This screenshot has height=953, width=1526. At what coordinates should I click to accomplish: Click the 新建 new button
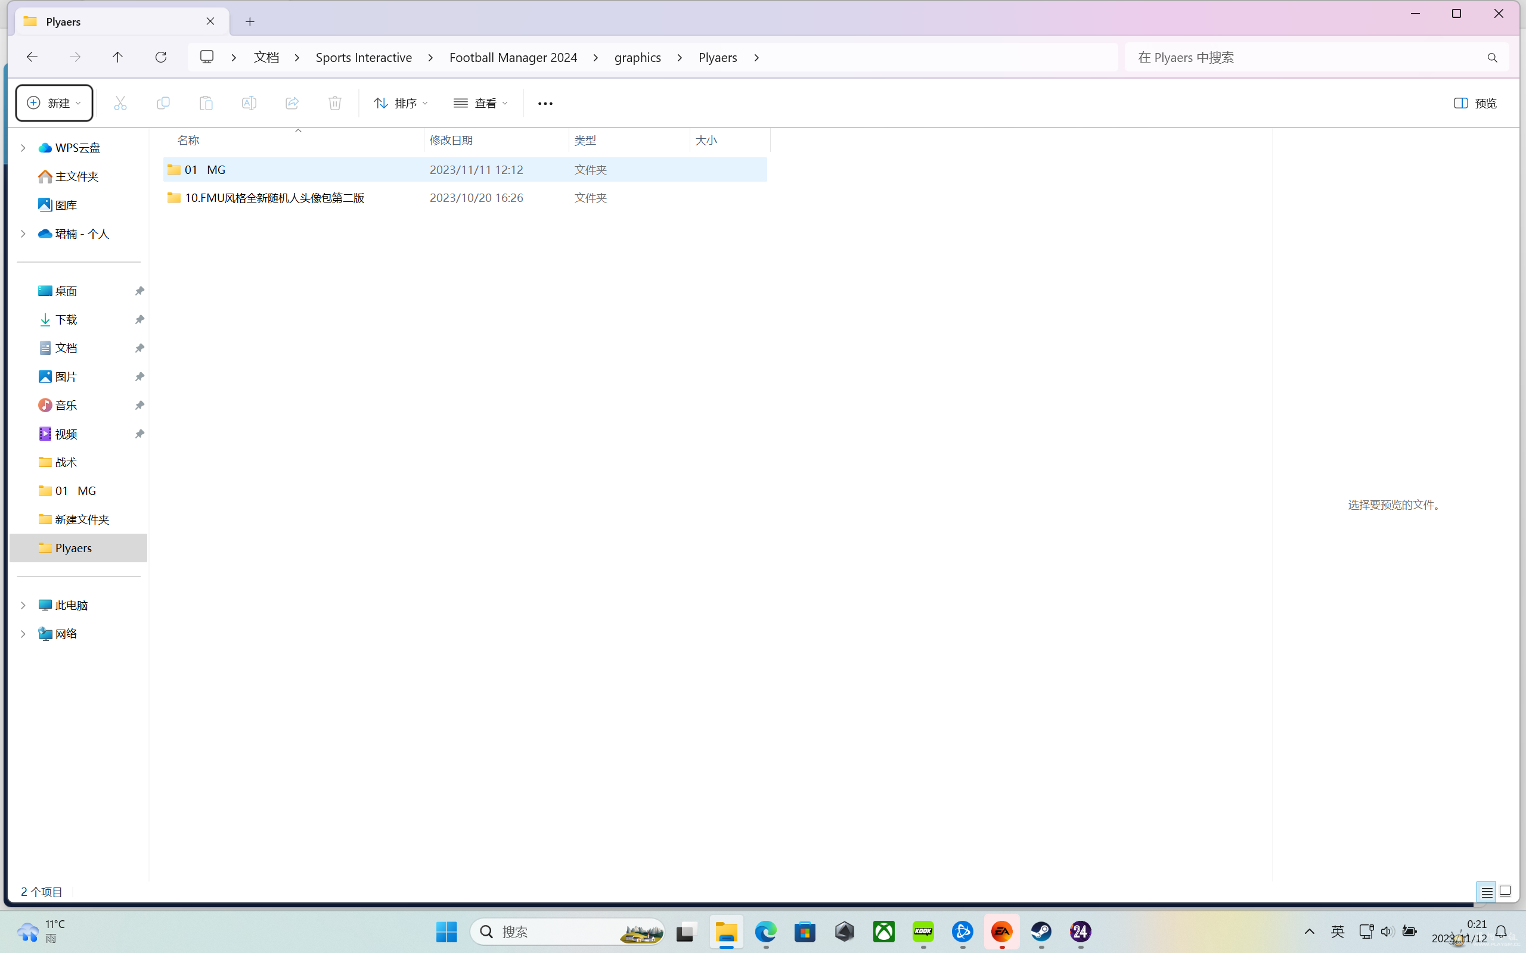(54, 104)
